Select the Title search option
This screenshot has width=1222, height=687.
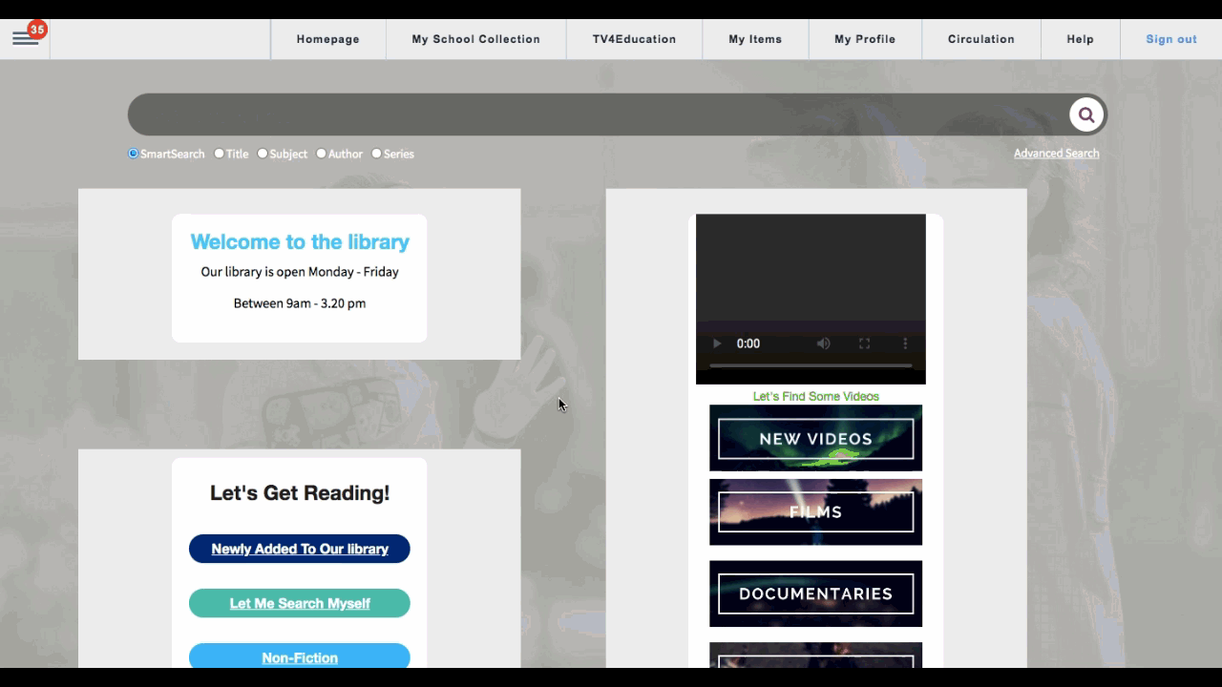220,154
